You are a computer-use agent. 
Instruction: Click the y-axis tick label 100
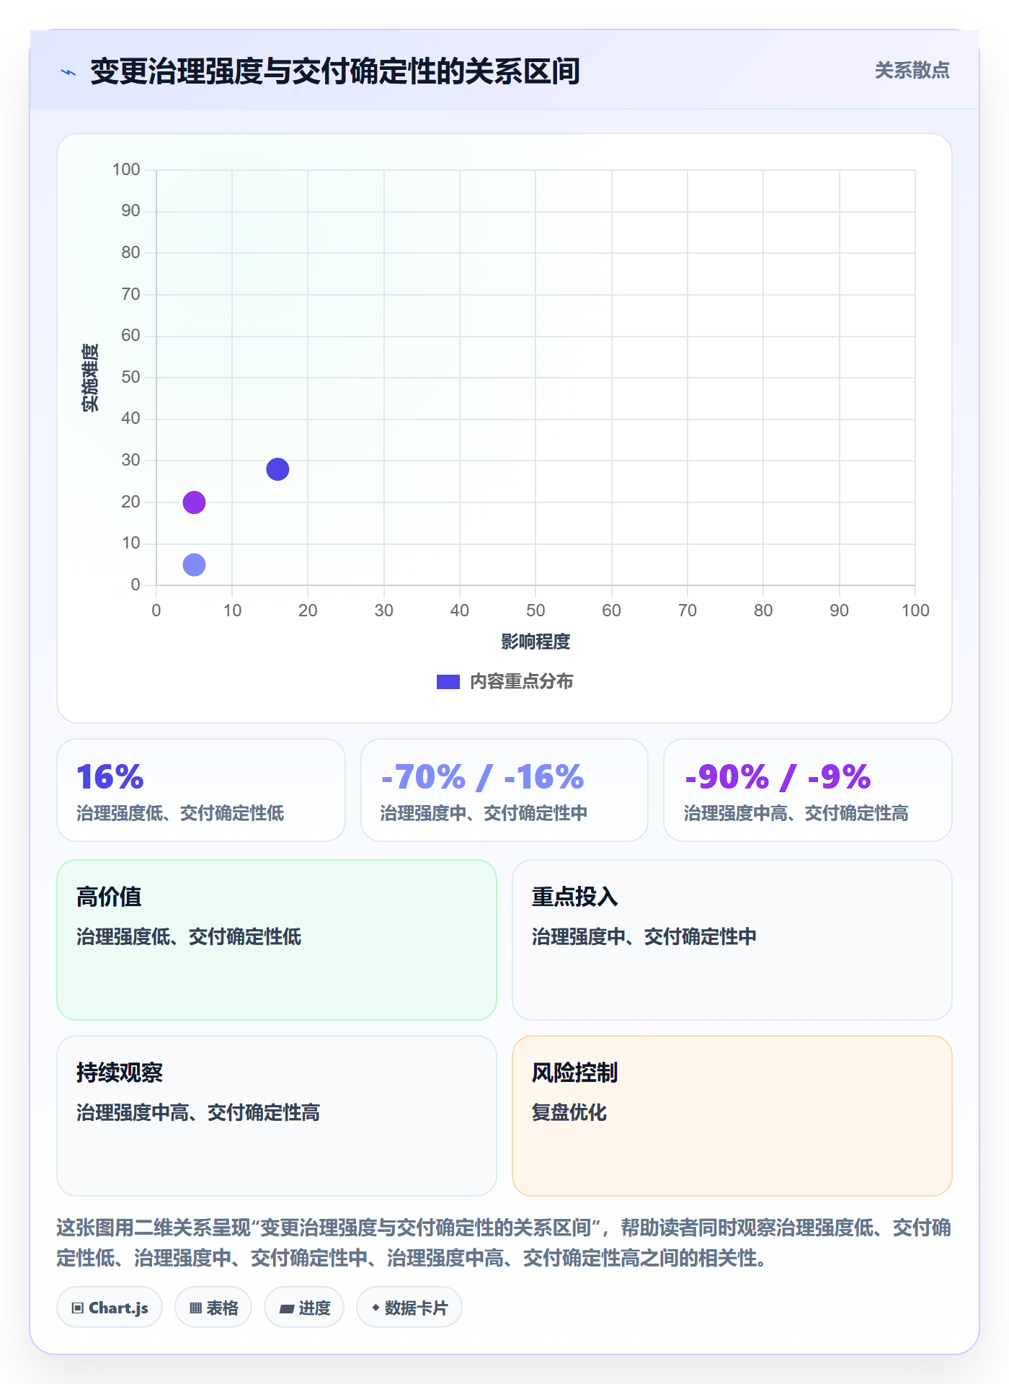126,170
